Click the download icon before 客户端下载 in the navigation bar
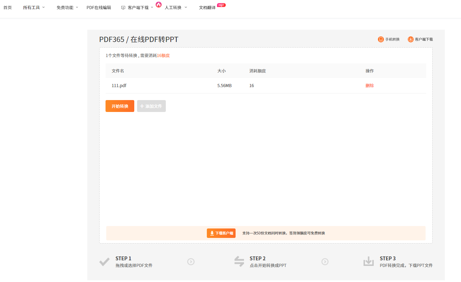 pyautogui.click(x=123, y=7)
